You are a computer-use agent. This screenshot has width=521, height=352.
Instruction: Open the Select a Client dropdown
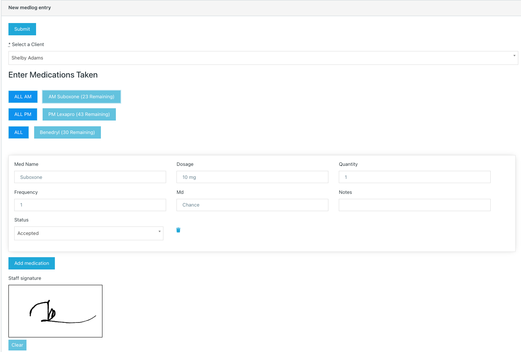click(263, 58)
